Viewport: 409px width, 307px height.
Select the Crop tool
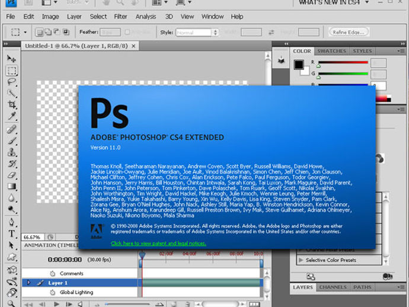click(11, 104)
